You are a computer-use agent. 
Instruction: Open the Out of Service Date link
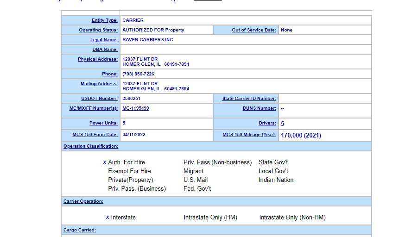(253, 30)
